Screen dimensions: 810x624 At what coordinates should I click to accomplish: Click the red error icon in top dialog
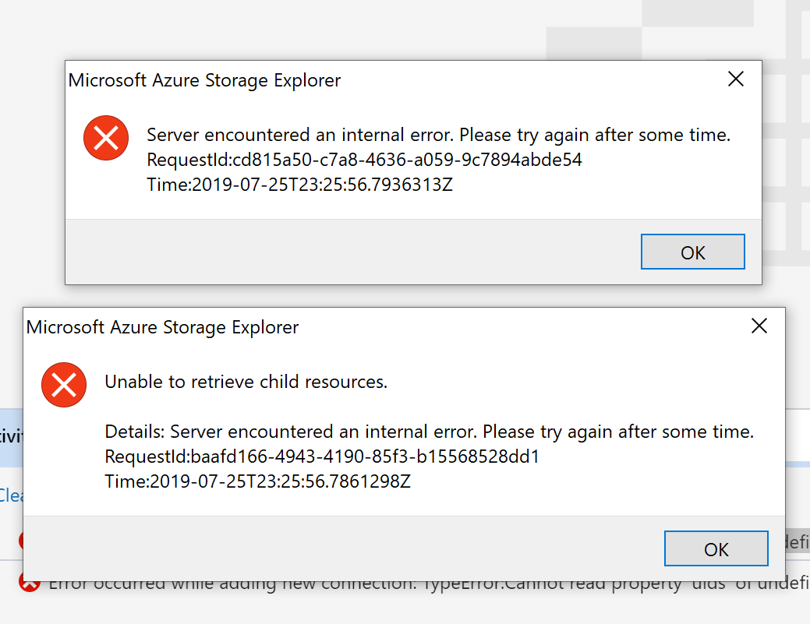(x=106, y=137)
